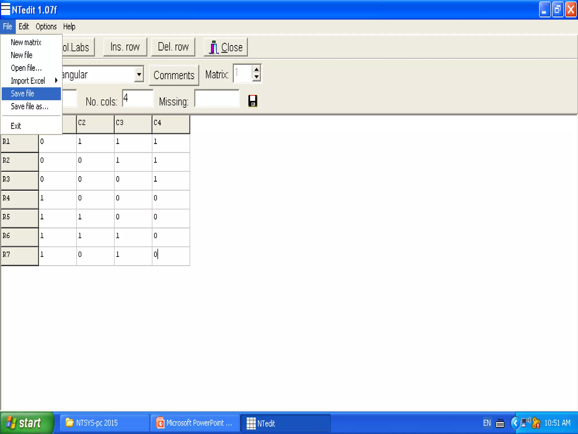Click the floppy disk save icon
The width and height of the screenshot is (578, 434).
253,101
